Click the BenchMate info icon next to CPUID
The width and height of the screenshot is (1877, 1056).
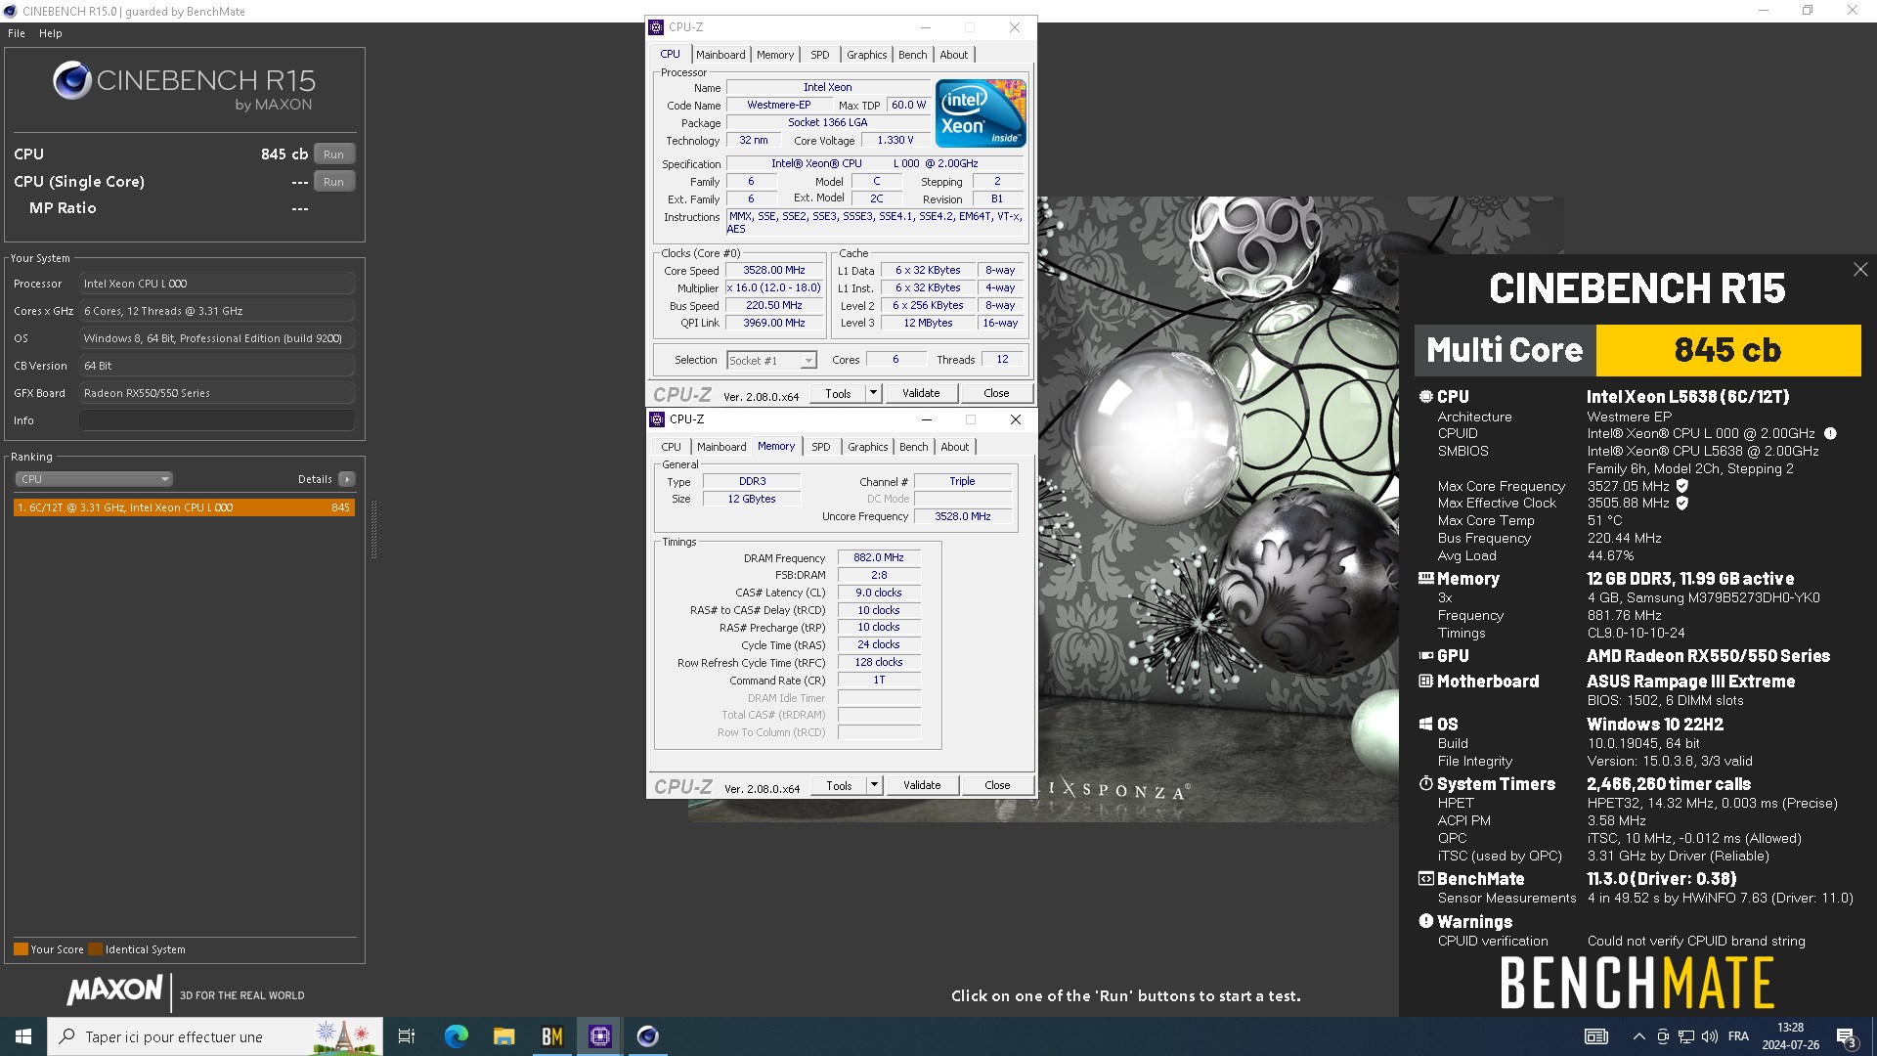click(x=1830, y=433)
